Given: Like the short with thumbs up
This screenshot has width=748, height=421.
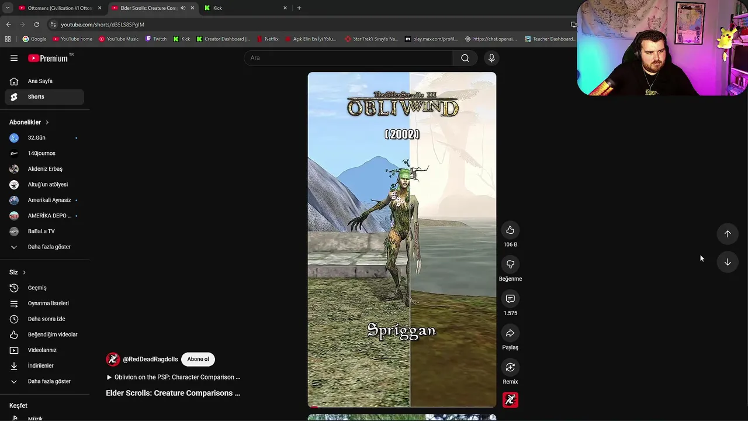Looking at the screenshot, I should click(510, 230).
